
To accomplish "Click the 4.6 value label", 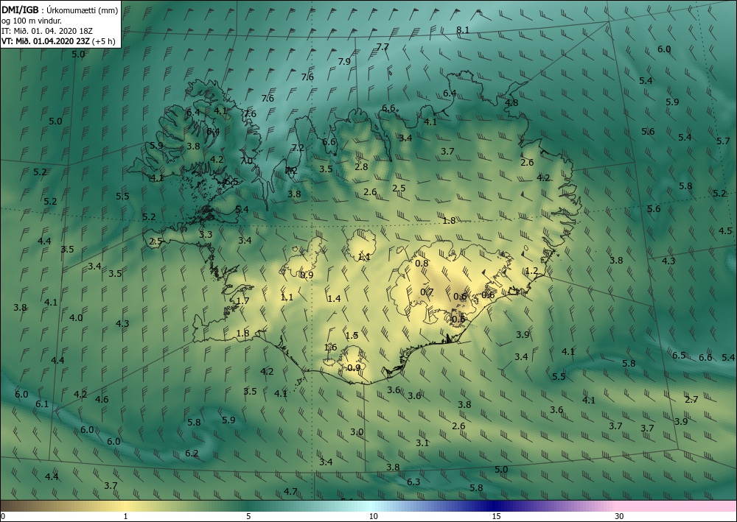I will 102,400.
